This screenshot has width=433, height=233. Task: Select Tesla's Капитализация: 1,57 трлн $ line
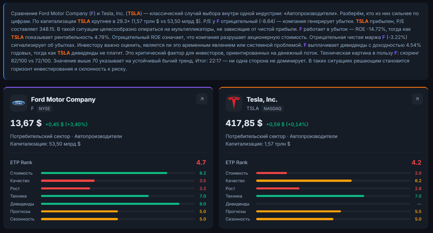(x=258, y=144)
